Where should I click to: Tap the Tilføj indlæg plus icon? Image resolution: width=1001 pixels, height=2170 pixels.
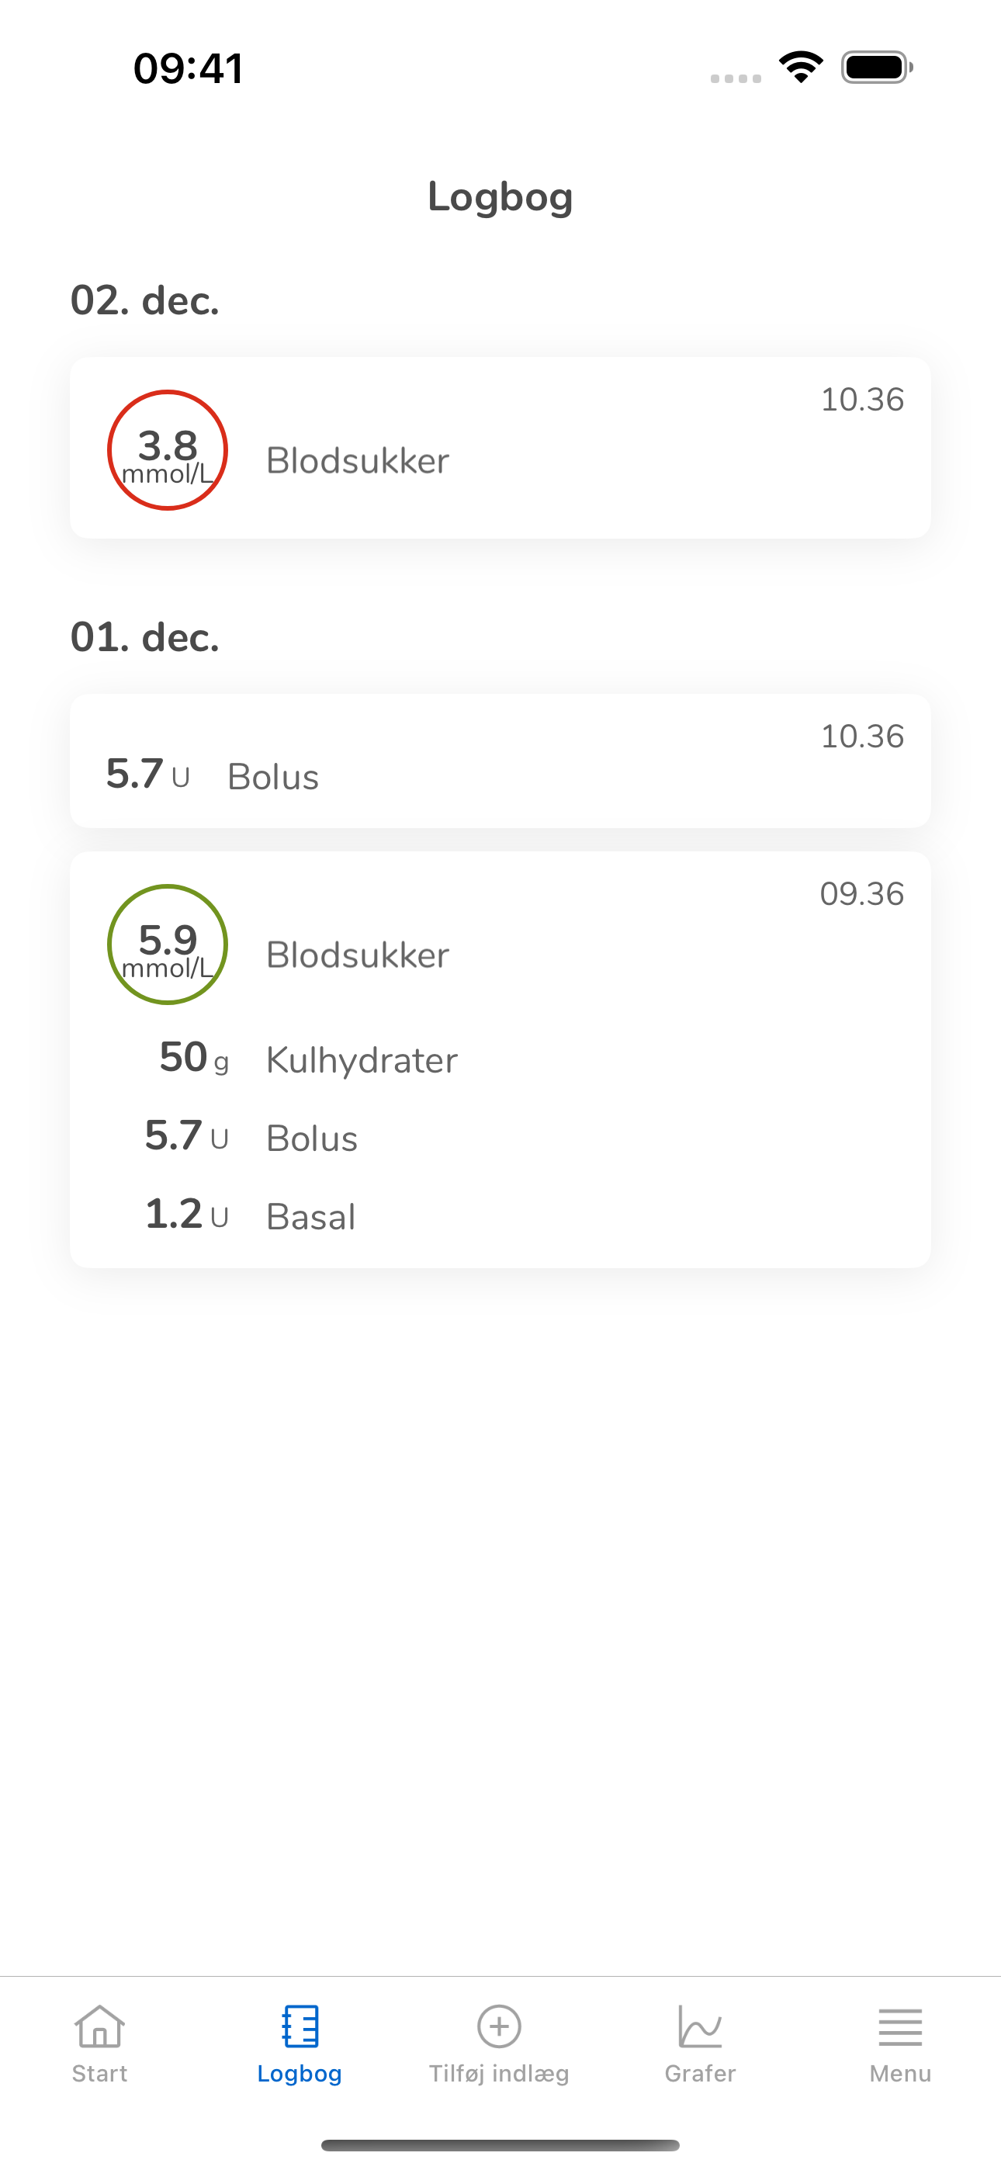point(500,2026)
